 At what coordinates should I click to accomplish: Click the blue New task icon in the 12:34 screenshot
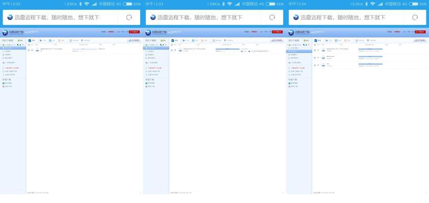(316, 41)
